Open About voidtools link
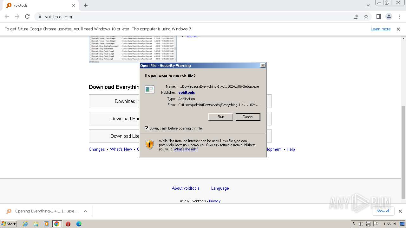 point(186,188)
